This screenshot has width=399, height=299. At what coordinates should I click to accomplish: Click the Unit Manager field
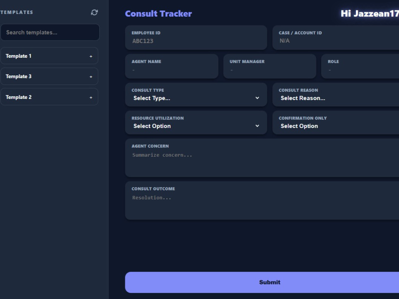pyautogui.click(x=270, y=66)
